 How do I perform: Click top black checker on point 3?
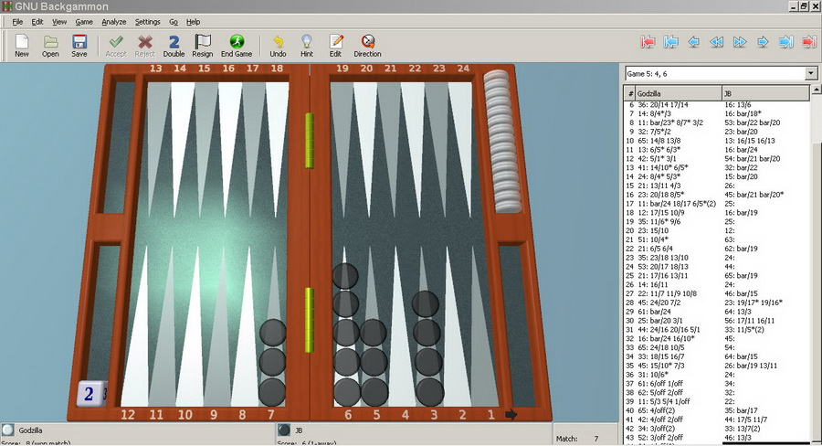(x=425, y=303)
